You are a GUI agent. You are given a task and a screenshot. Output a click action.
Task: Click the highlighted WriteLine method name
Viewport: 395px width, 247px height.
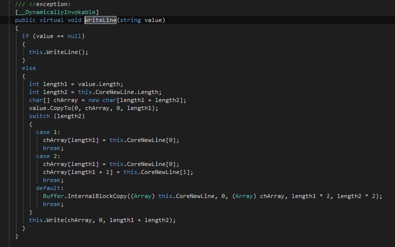(100, 20)
